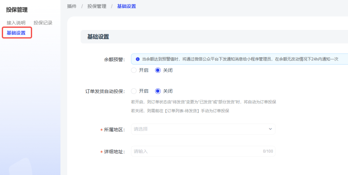The image size is (348, 175).
Task: Focus the 详细地址 input field
Action: coord(197,151)
